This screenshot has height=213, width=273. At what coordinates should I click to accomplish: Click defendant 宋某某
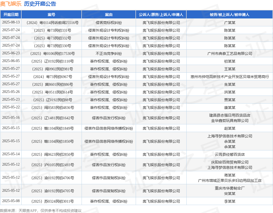pos(230,194)
